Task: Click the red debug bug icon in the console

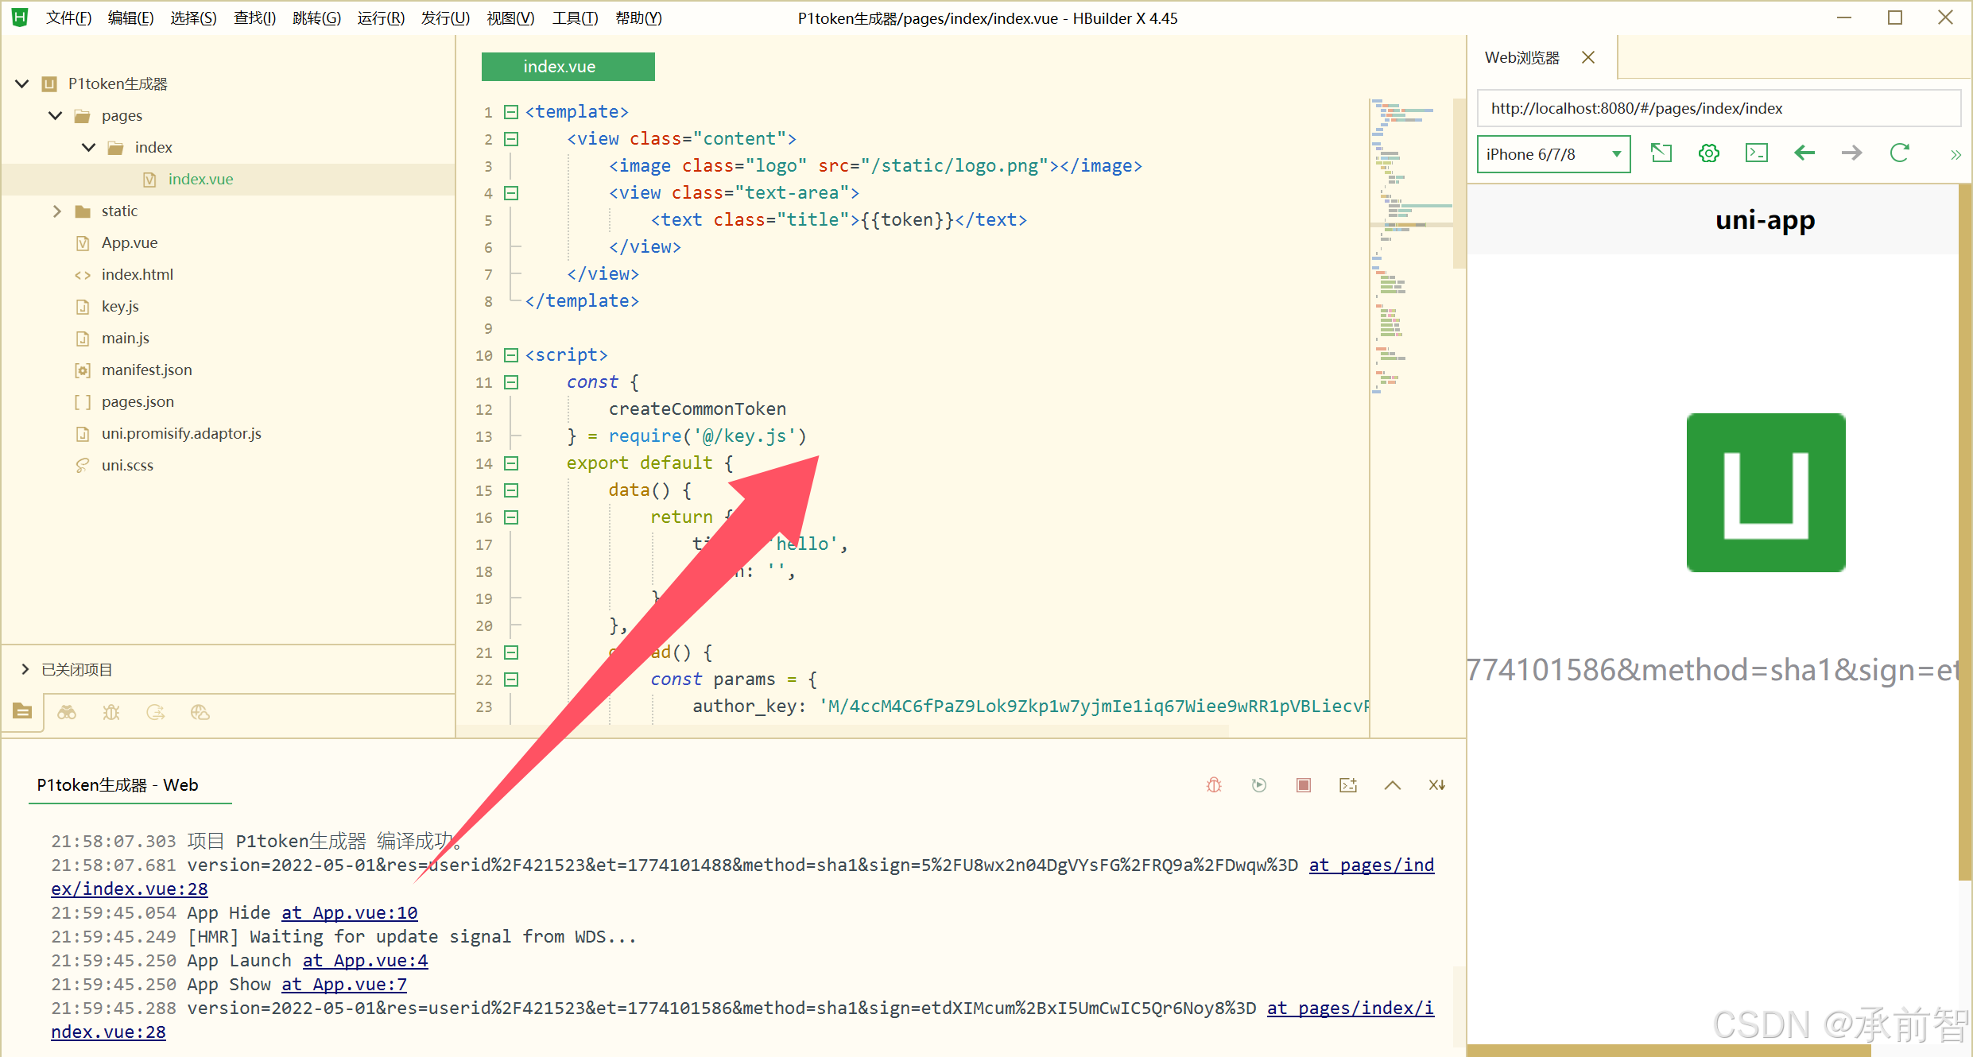Action: (1214, 785)
